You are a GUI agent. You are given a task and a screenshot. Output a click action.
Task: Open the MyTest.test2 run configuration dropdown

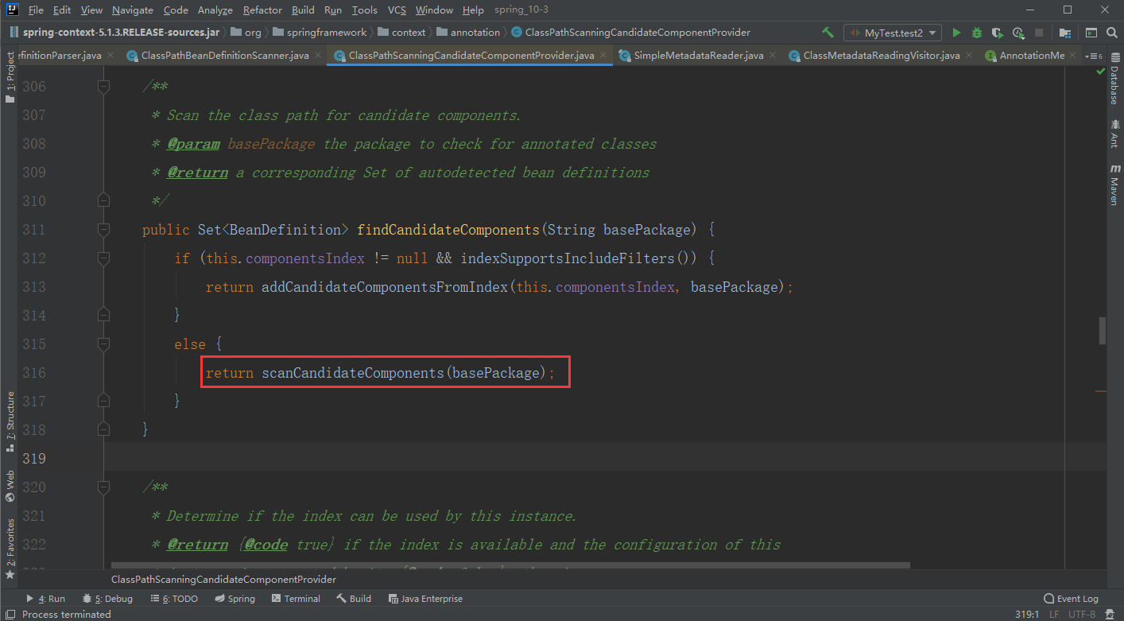point(893,33)
